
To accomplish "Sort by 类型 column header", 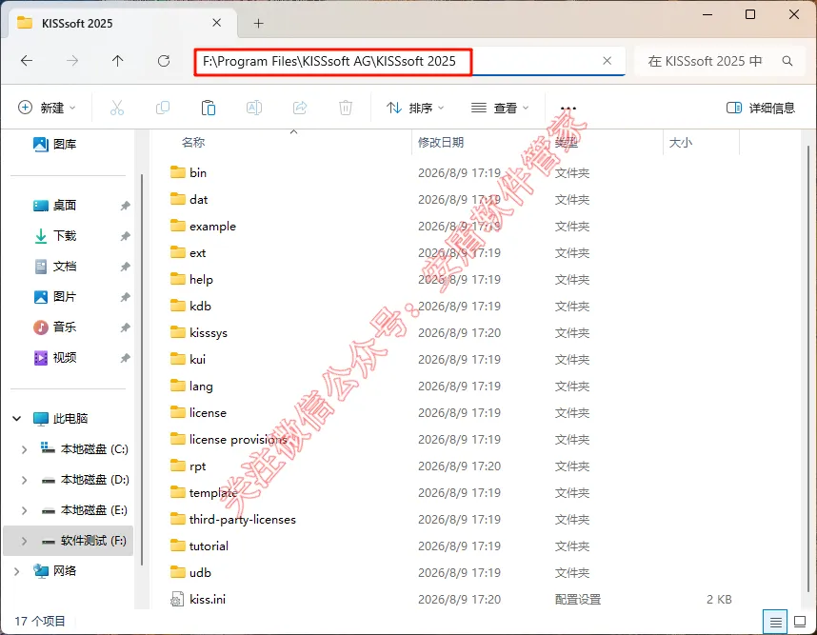I will (x=566, y=142).
